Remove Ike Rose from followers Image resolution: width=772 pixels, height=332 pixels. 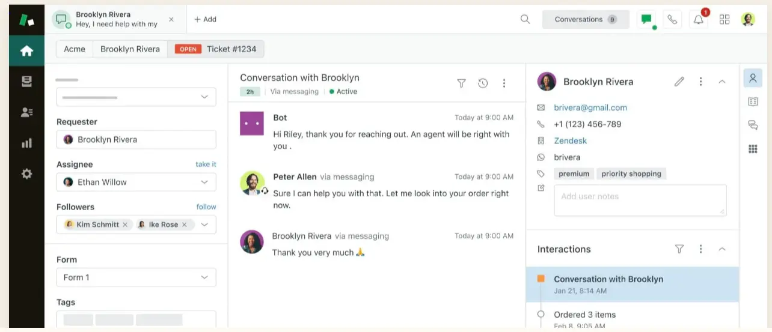[184, 225]
